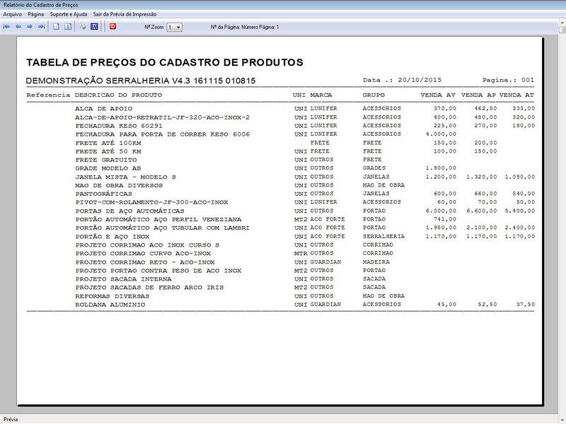Select the two-page view icon

[67, 26]
